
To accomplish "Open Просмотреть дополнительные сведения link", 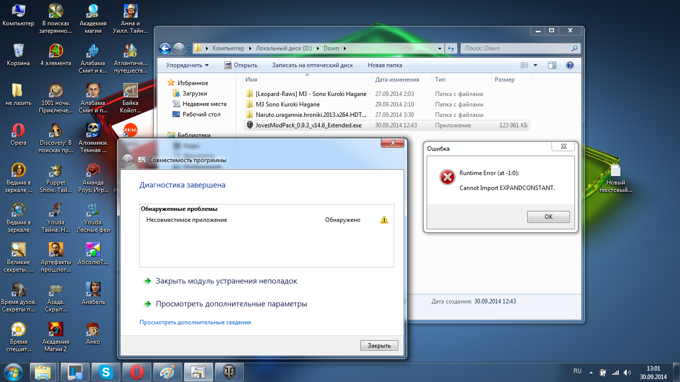I will point(195,322).
